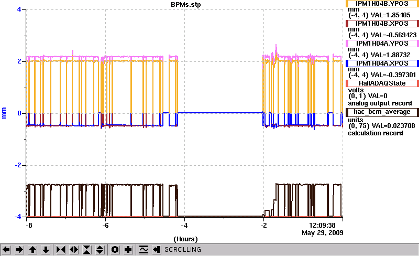
Task: Click the VAL=0.023708 reading
Action: [x=392, y=126]
